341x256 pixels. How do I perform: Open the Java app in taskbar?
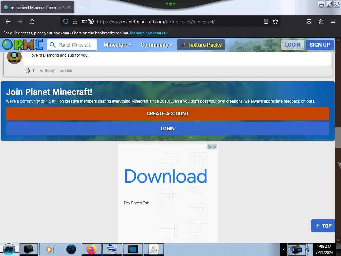click(x=154, y=249)
